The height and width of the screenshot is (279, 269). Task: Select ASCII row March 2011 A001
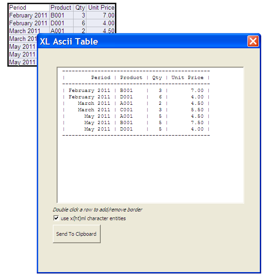pyautogui.click(x=136, y=103)
